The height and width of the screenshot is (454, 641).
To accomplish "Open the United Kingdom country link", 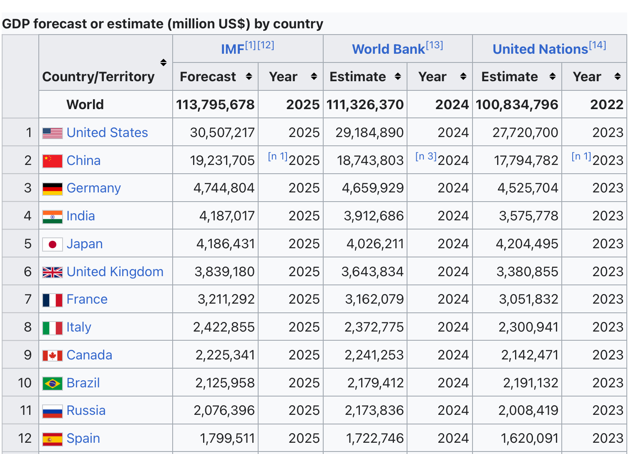I will [x=115, y=272].
